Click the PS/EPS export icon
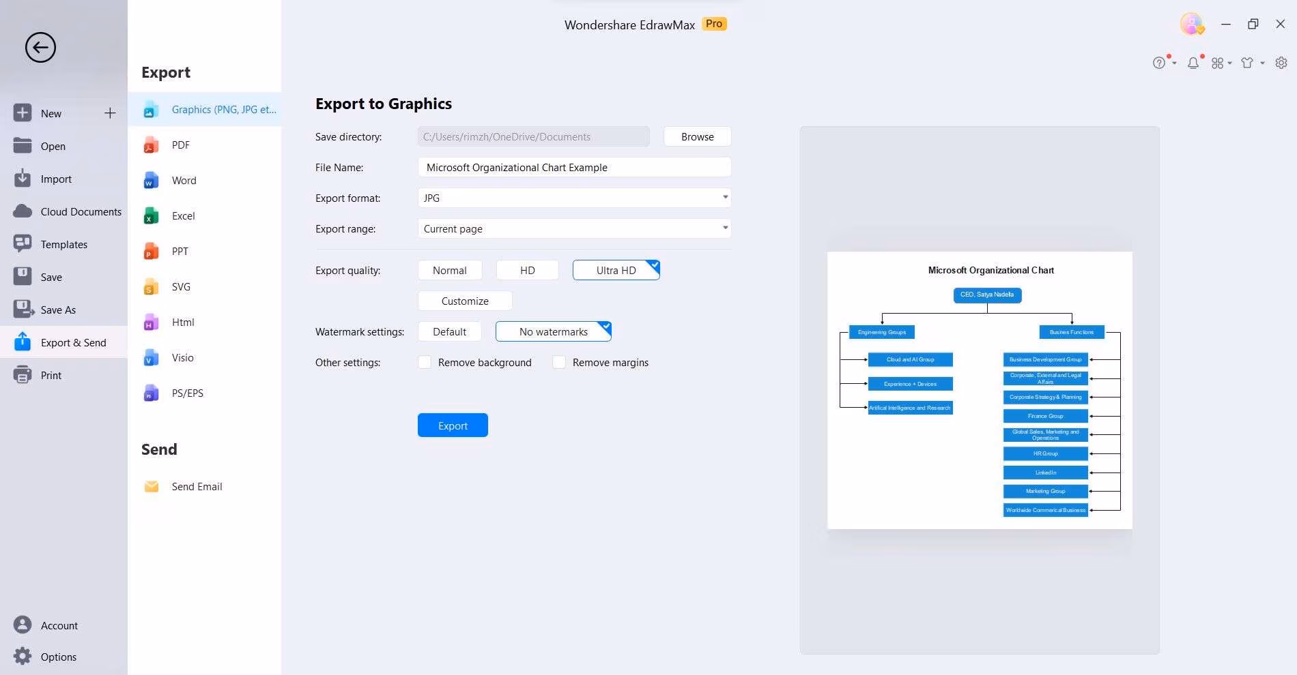 tap(151, 393)
